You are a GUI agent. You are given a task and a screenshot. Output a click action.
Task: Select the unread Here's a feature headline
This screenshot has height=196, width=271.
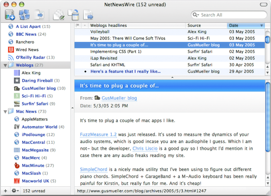(x=169, y=71)
